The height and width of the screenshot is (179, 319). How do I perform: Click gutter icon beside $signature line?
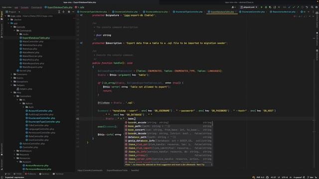(x=81, y=15)
